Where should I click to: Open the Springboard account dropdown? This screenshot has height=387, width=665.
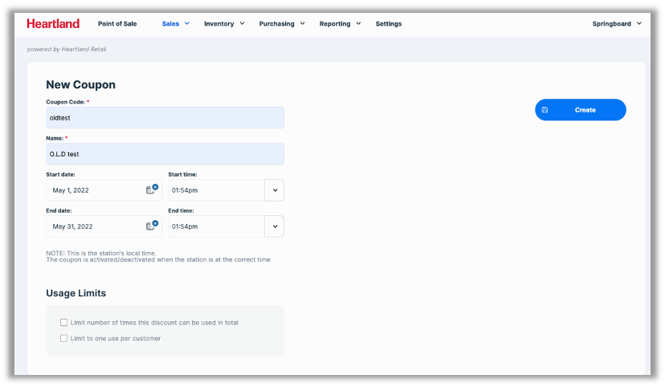617,24
